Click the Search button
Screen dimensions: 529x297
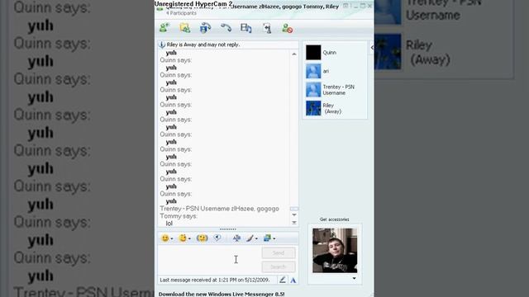(279, 266)
